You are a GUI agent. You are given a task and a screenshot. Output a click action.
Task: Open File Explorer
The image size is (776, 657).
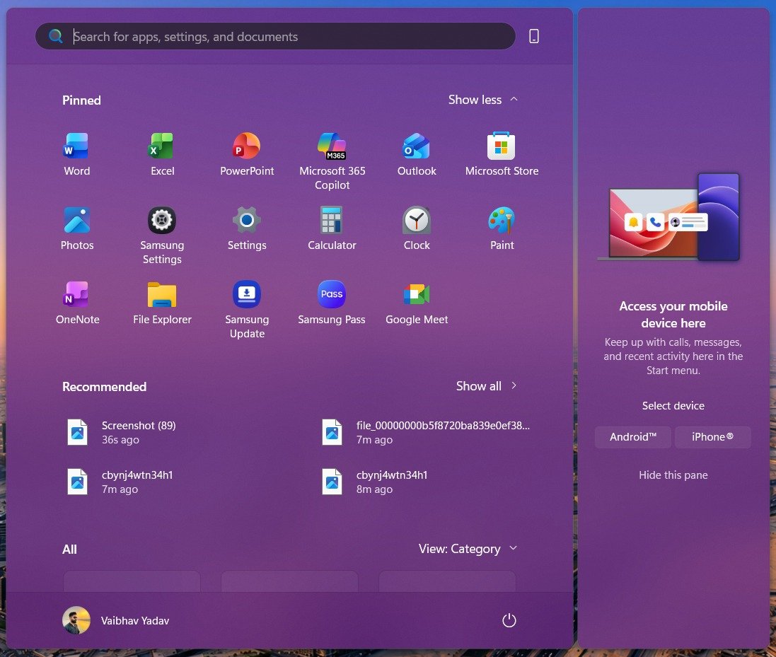(162, 303)
